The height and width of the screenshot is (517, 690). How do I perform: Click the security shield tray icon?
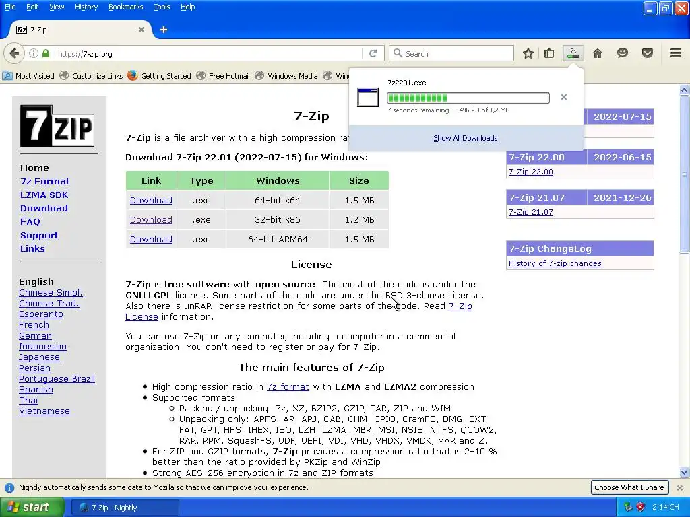pyautogui.click(x=640, y=508)
